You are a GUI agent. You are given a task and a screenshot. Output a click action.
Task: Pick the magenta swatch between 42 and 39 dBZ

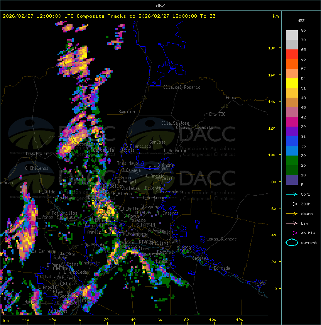coord(292,122)
